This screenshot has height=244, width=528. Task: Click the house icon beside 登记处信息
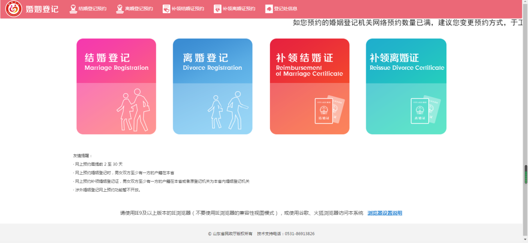coord(269,9)
